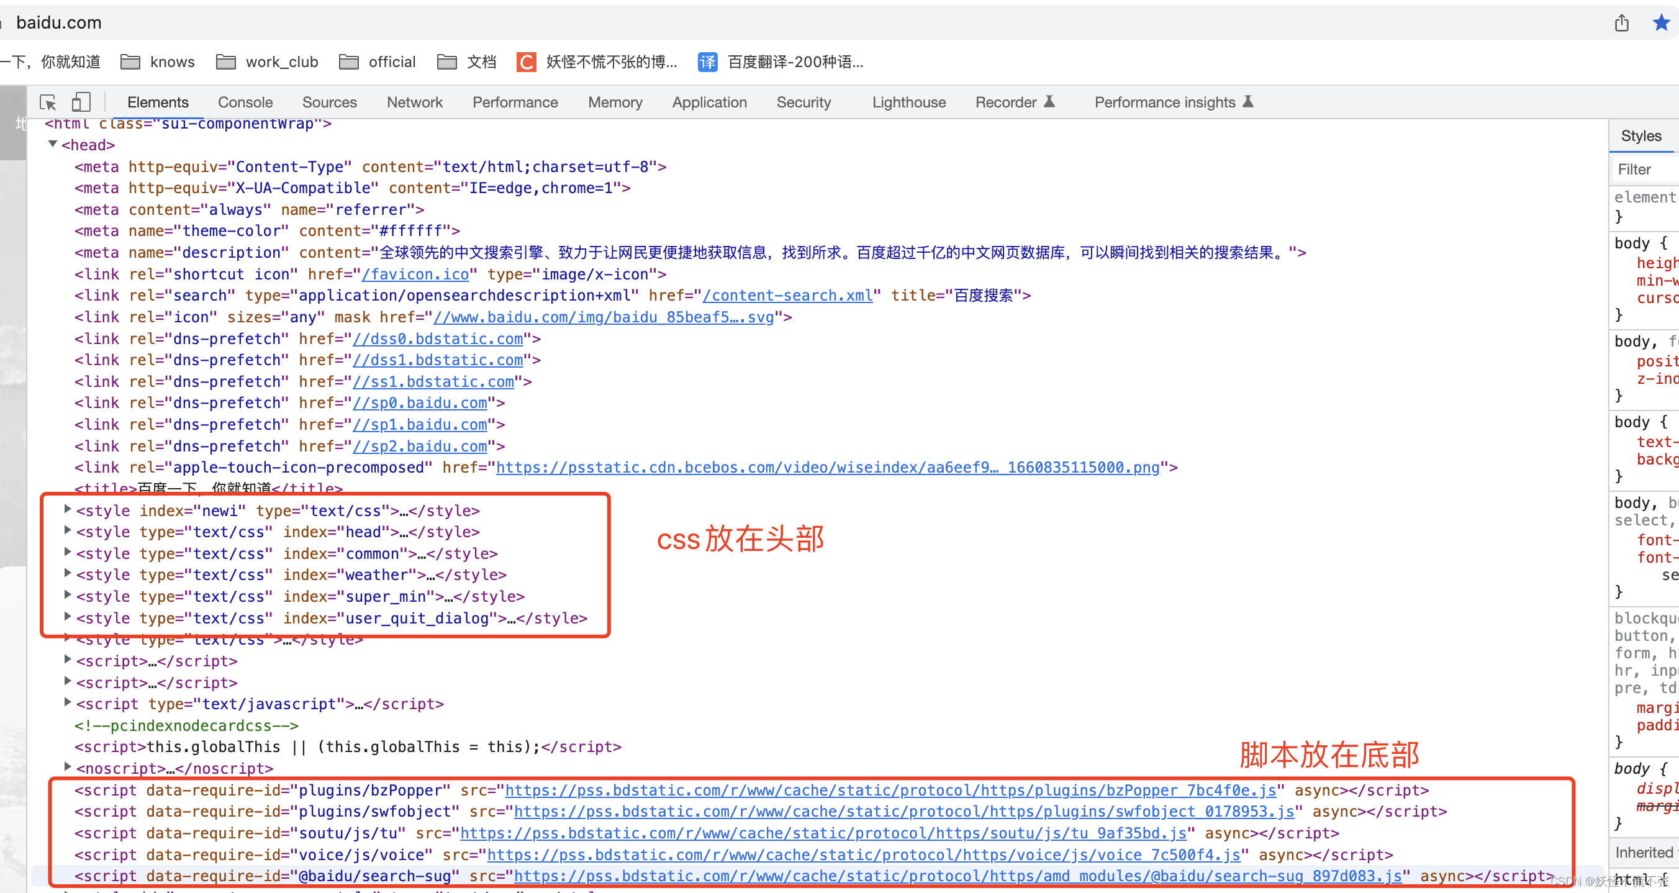Viewport: 1679px width, 893px height.
Task: Open the 百度翻译 bookmark
Action: coord(781,62)
